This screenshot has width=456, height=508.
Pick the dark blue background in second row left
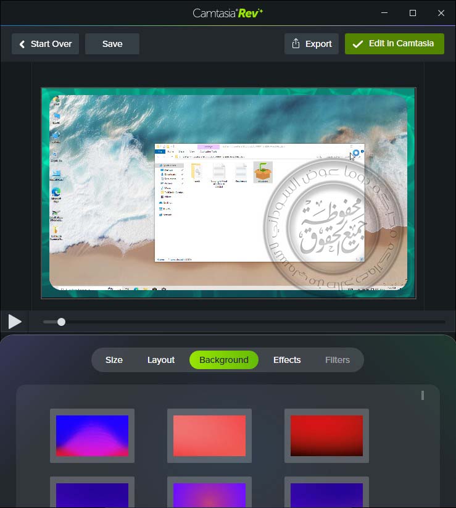pyautogui.click(x=92, y=494)
